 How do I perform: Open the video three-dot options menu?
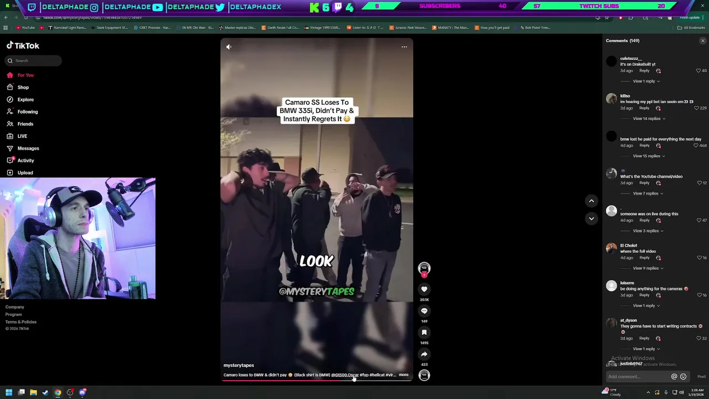pyautogui.click(x=404, y=47)
